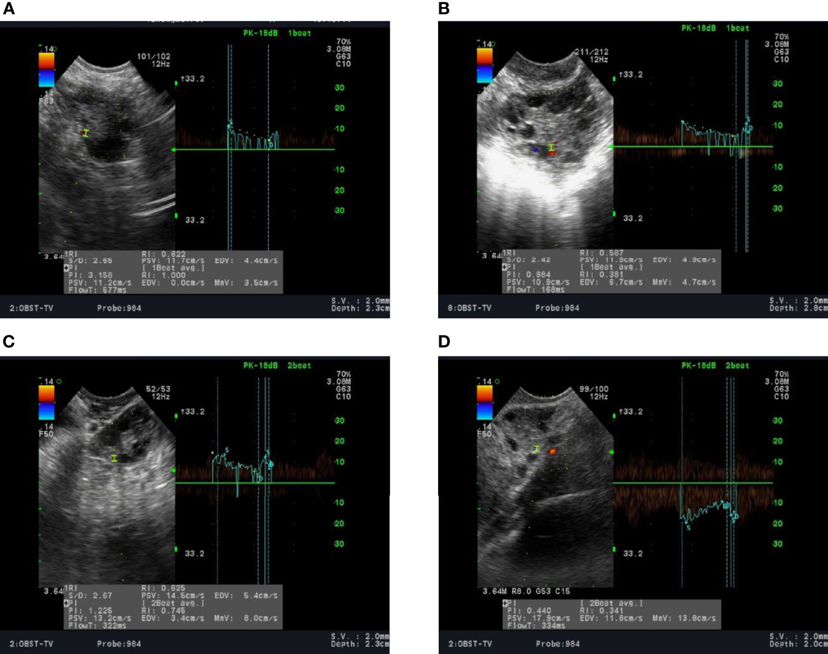The width and height of the screenshot is (828, 654).
Task: Click the panel letter A label
Action: pyautogui.click(x=8, y=9)
